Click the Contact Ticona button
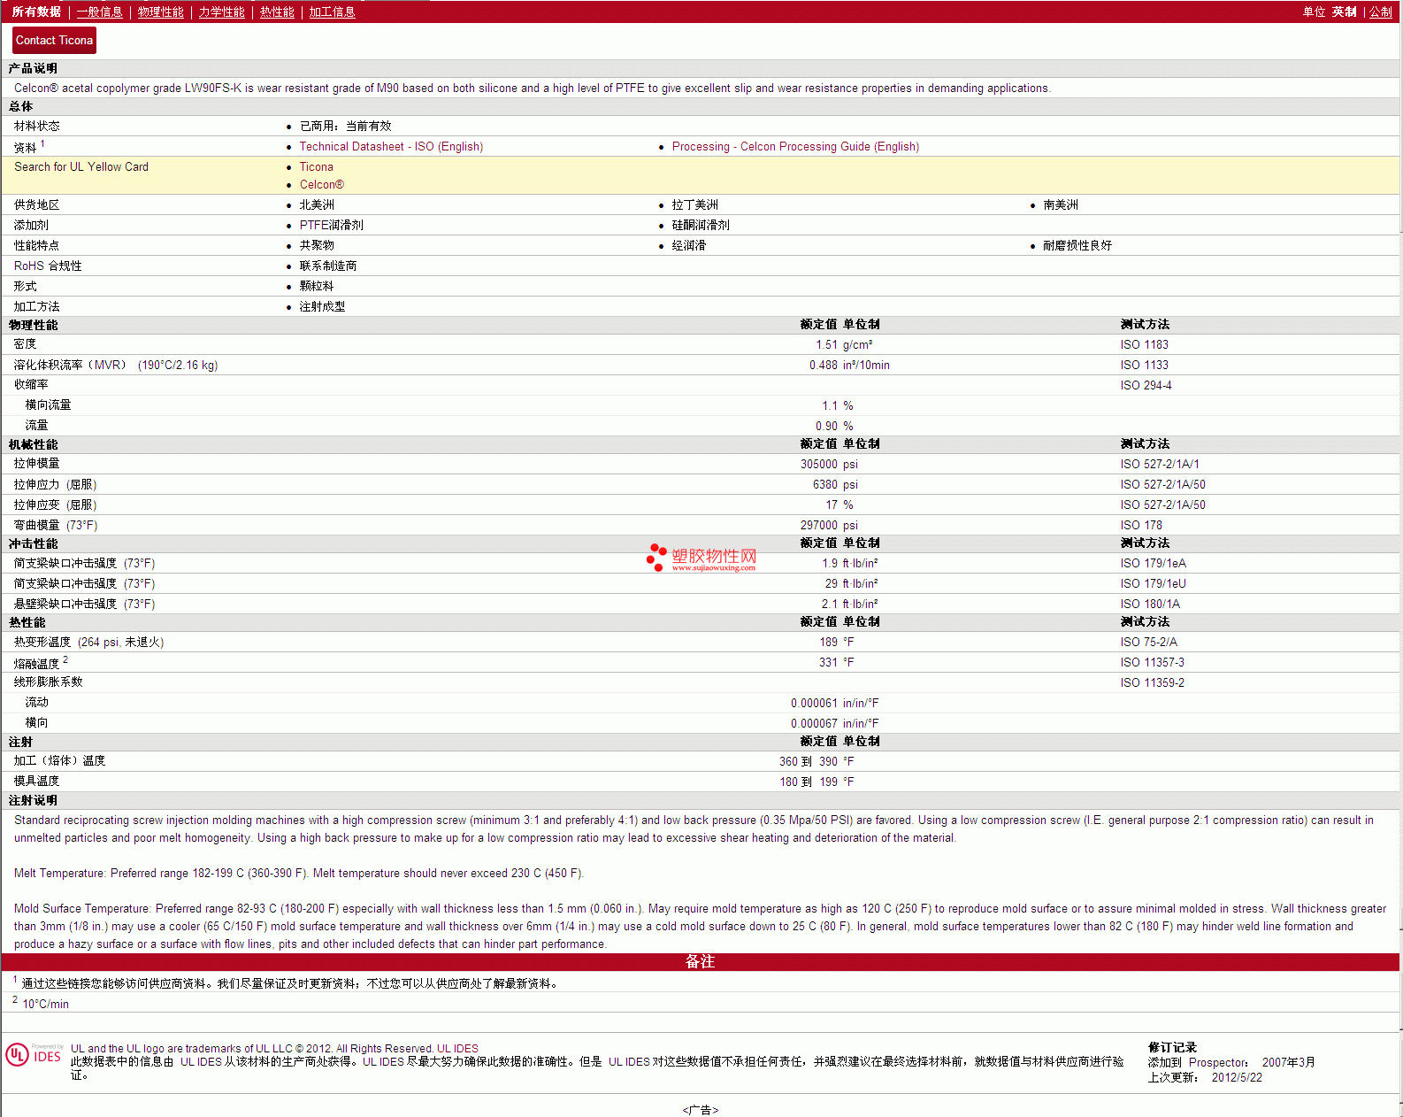The height and width of the screenshot is (1117, 1403). tap(54, 40)
